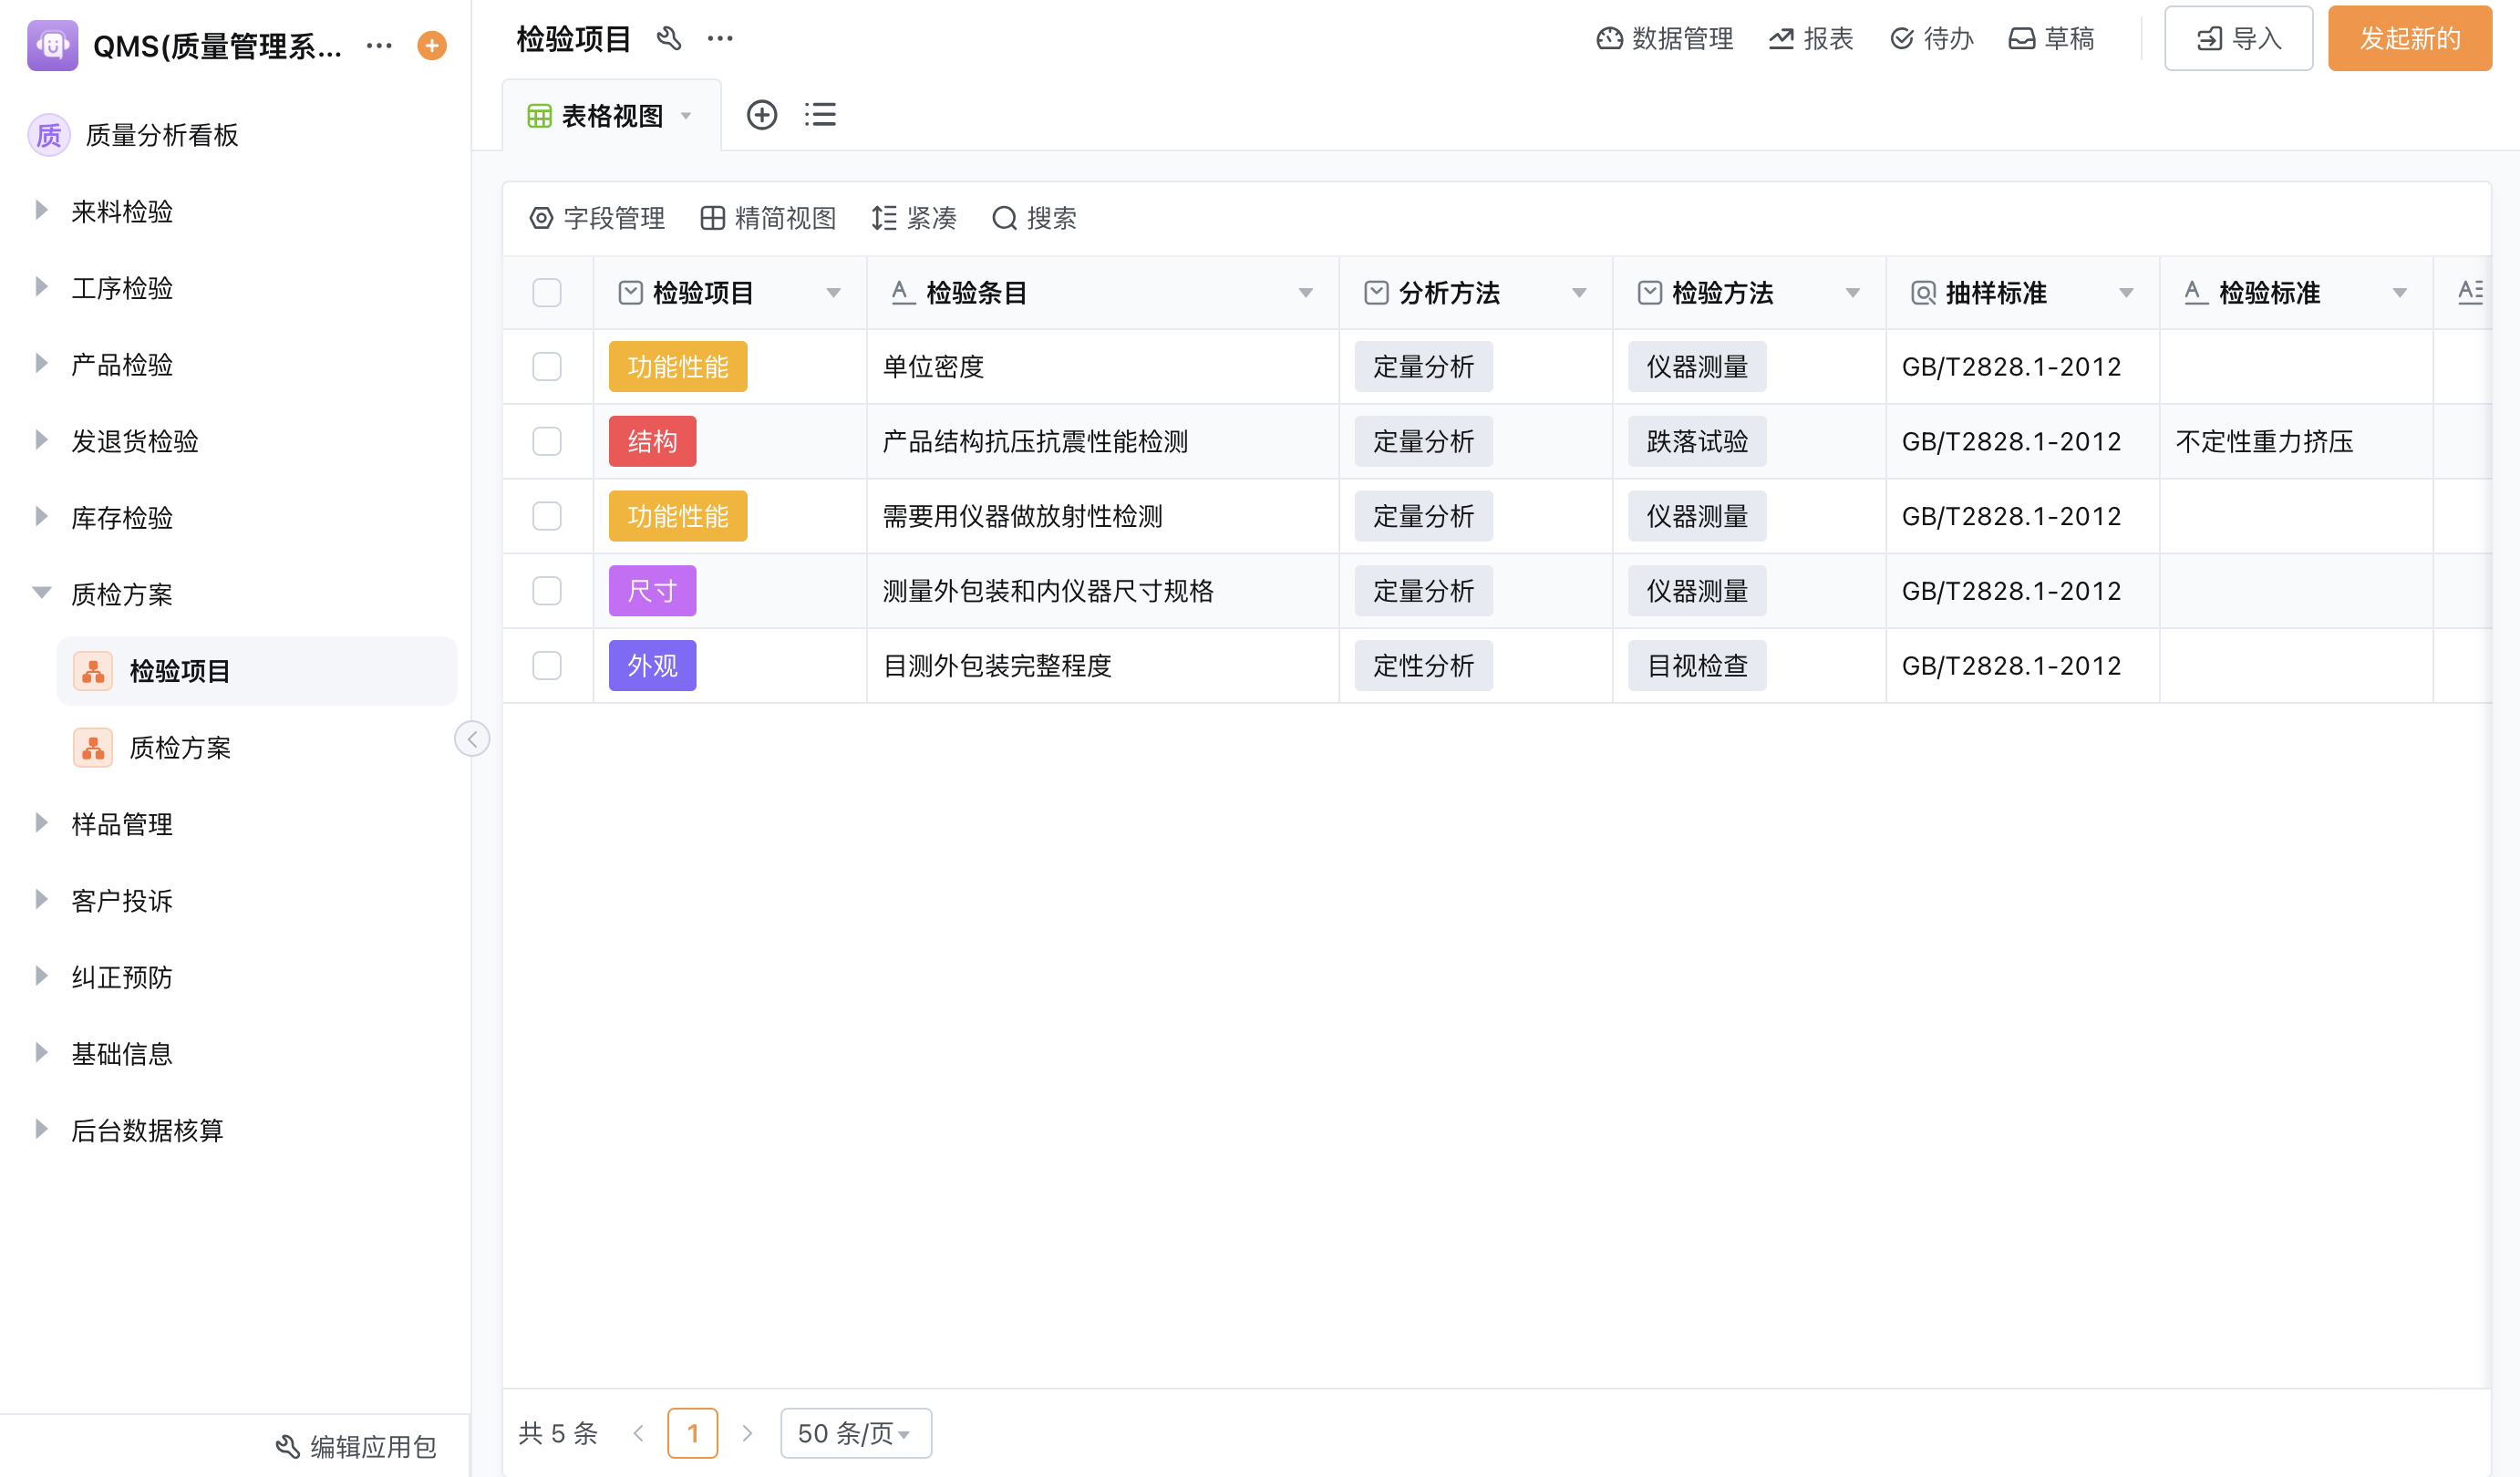Open 数据管理 in top bar
2520x1477 pixels.
point(1665,39)
